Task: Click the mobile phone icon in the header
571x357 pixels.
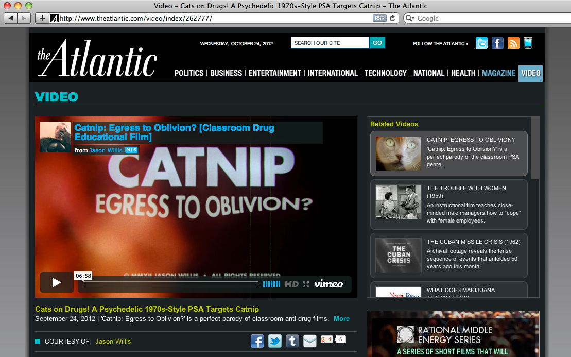Action: pyautogui.click(x=528, y=43)
